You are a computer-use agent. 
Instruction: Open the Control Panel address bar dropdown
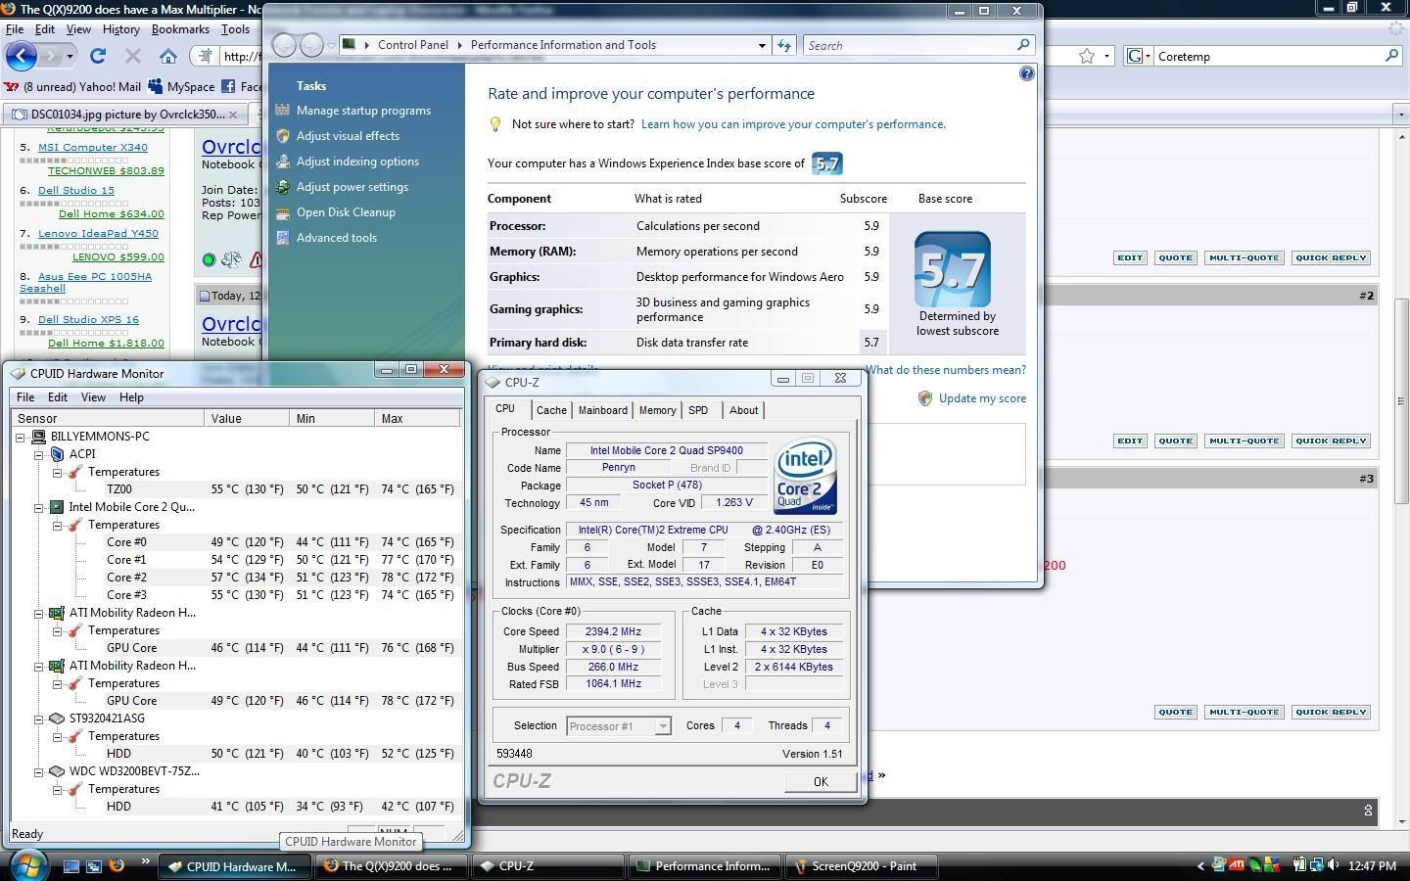[762, 45]
